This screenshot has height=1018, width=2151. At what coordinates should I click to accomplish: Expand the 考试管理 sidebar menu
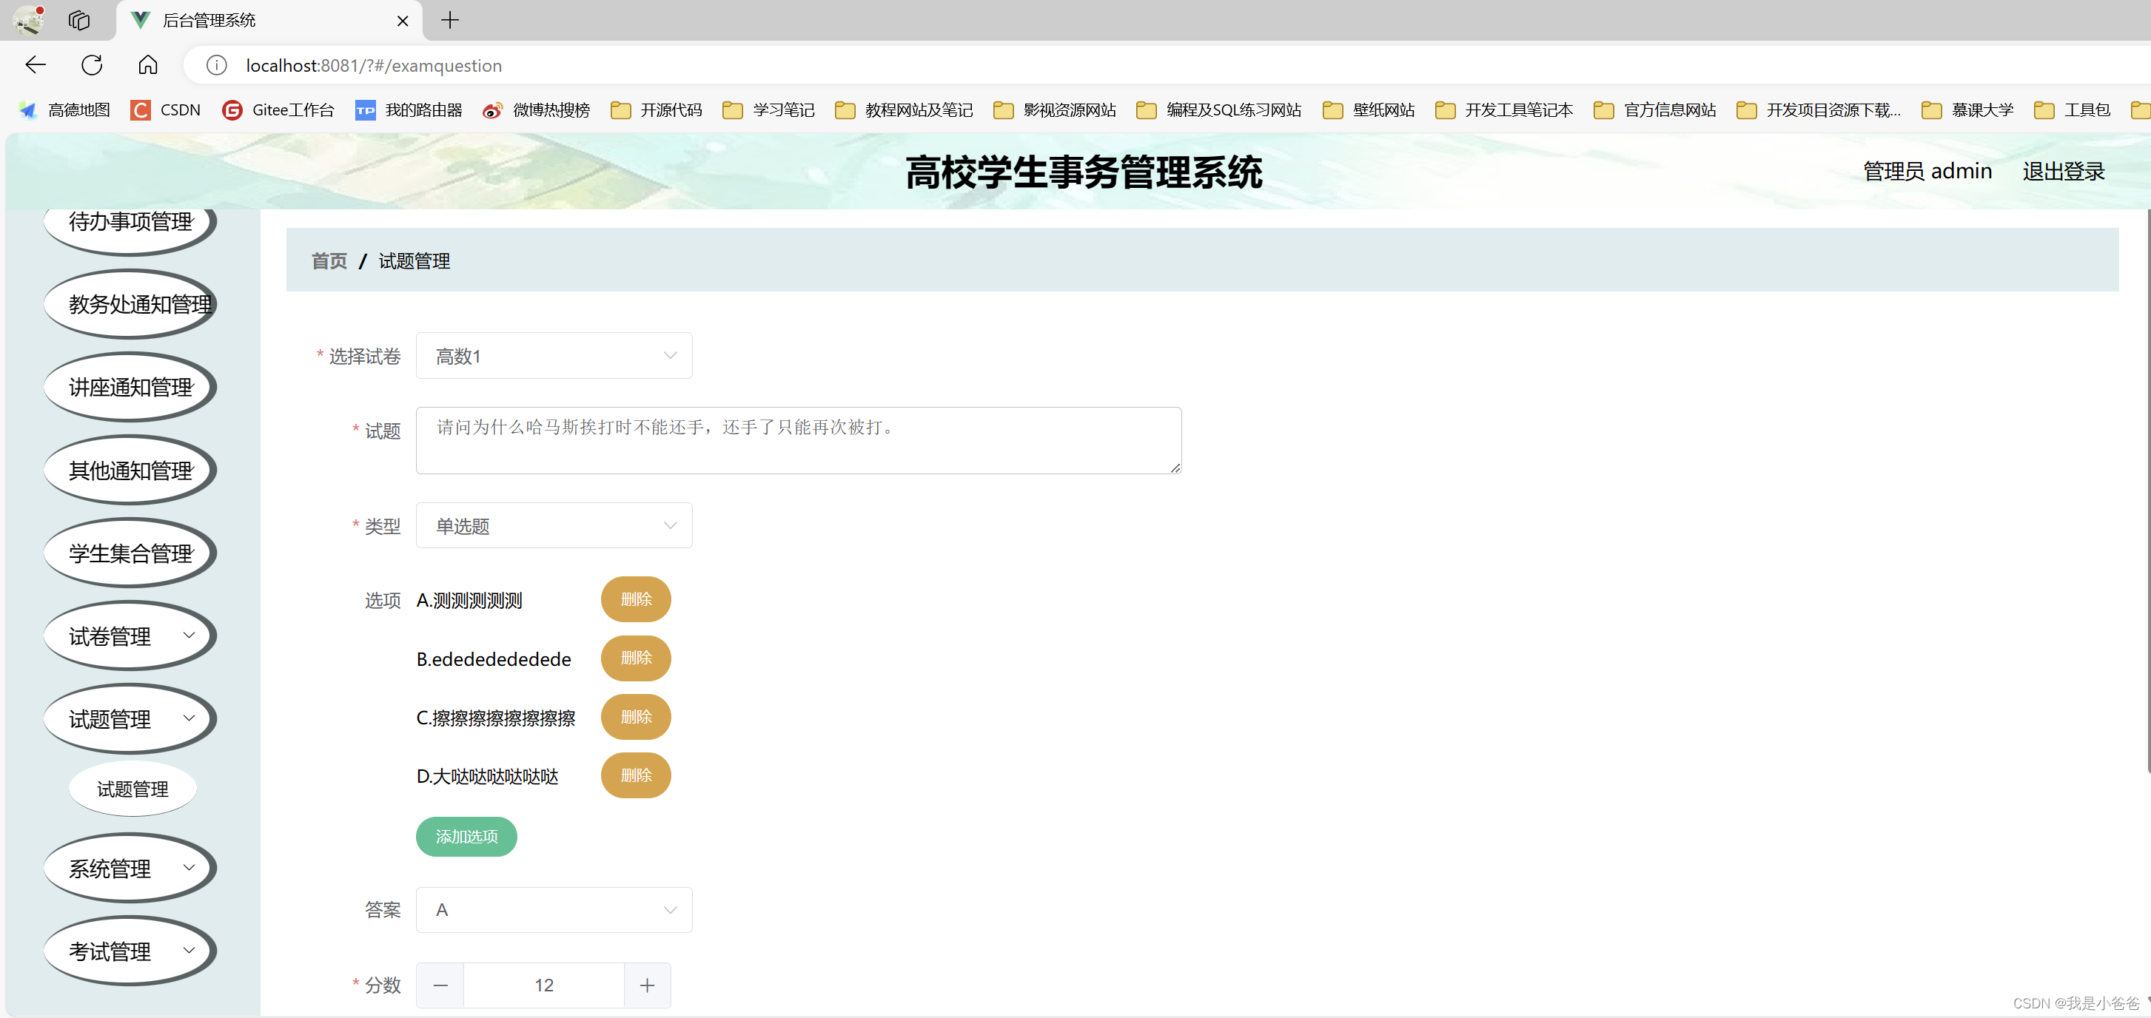[130, 951]
